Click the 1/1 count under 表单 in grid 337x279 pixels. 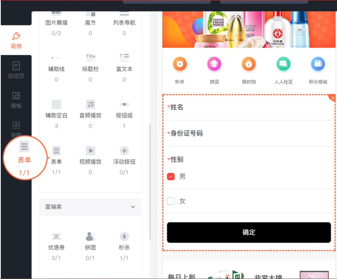pyautogui.click(x=56, y=172)
